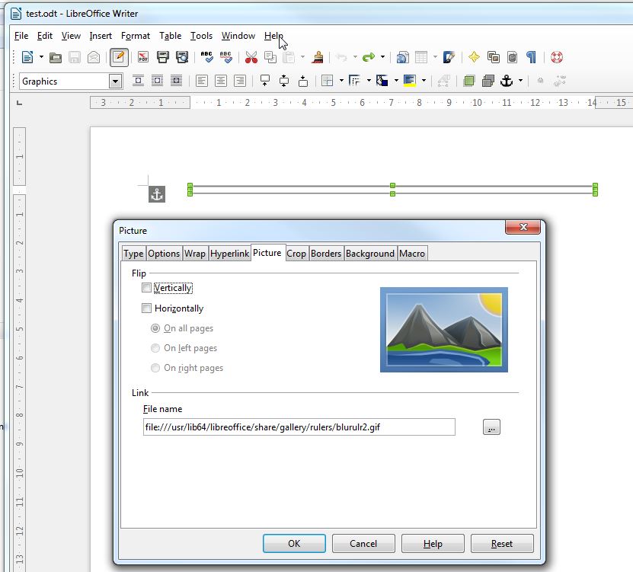Click the browse button next to the File name field
Image resolution: width=633 pixels, height=572 pixels.
(491, 427)
